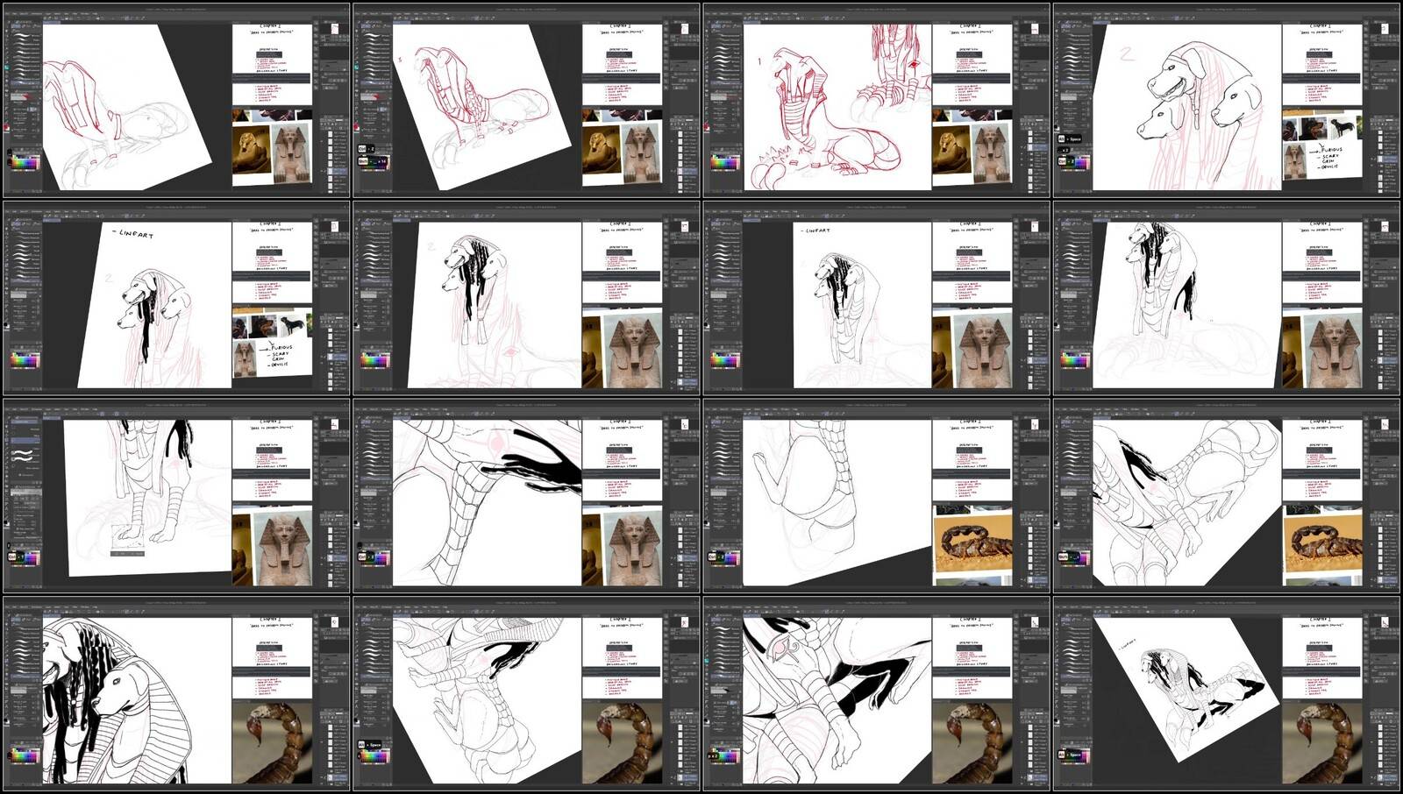Click the selection launcher bar under the paw selection
The height and width of the screenshot is (794, 1403).
[x=128, y=553]
